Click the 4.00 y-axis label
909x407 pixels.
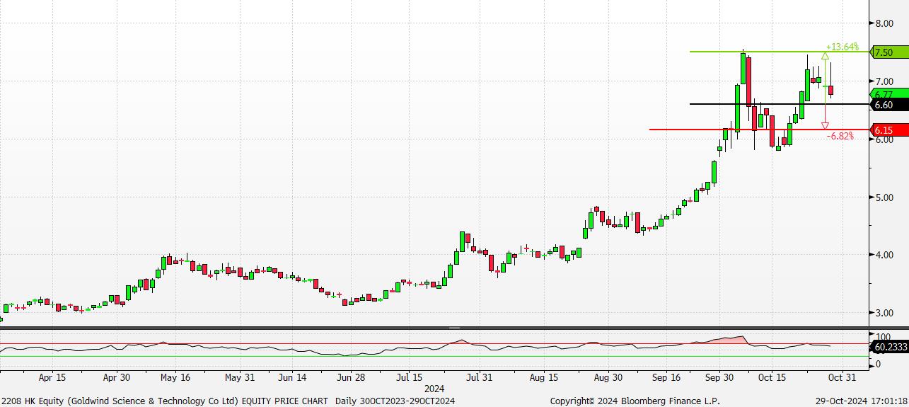coord(884,255)
